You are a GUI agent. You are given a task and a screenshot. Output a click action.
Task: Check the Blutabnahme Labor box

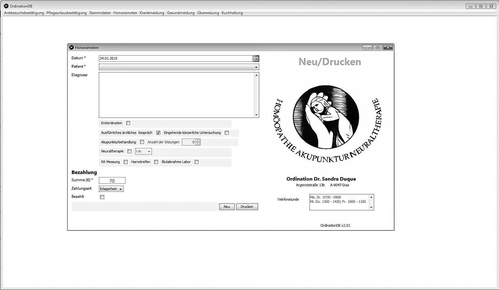[x=196, y=162]
